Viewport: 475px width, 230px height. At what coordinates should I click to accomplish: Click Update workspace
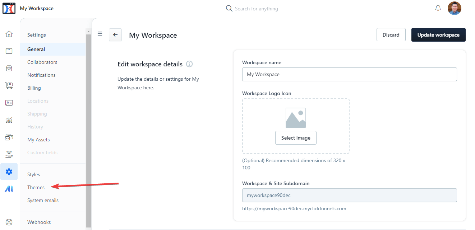tap(438, 34)
